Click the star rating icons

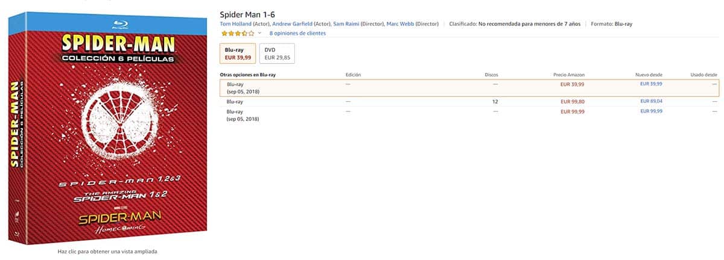[x=238, y=33]
